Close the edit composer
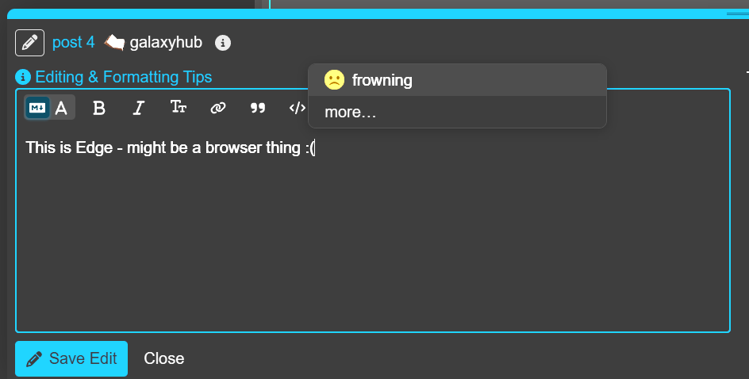This screenshot has height=379, width=749. (164, 358)
